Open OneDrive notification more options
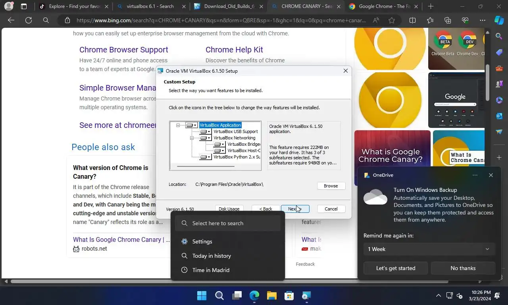 pyautogui.click(x=475, y=175)
